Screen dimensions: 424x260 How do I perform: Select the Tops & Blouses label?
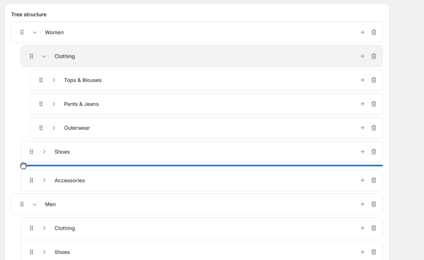click(x=83, y=80)
